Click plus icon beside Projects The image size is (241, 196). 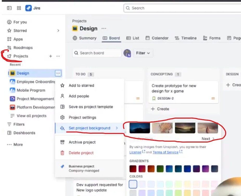coord(50,56)
